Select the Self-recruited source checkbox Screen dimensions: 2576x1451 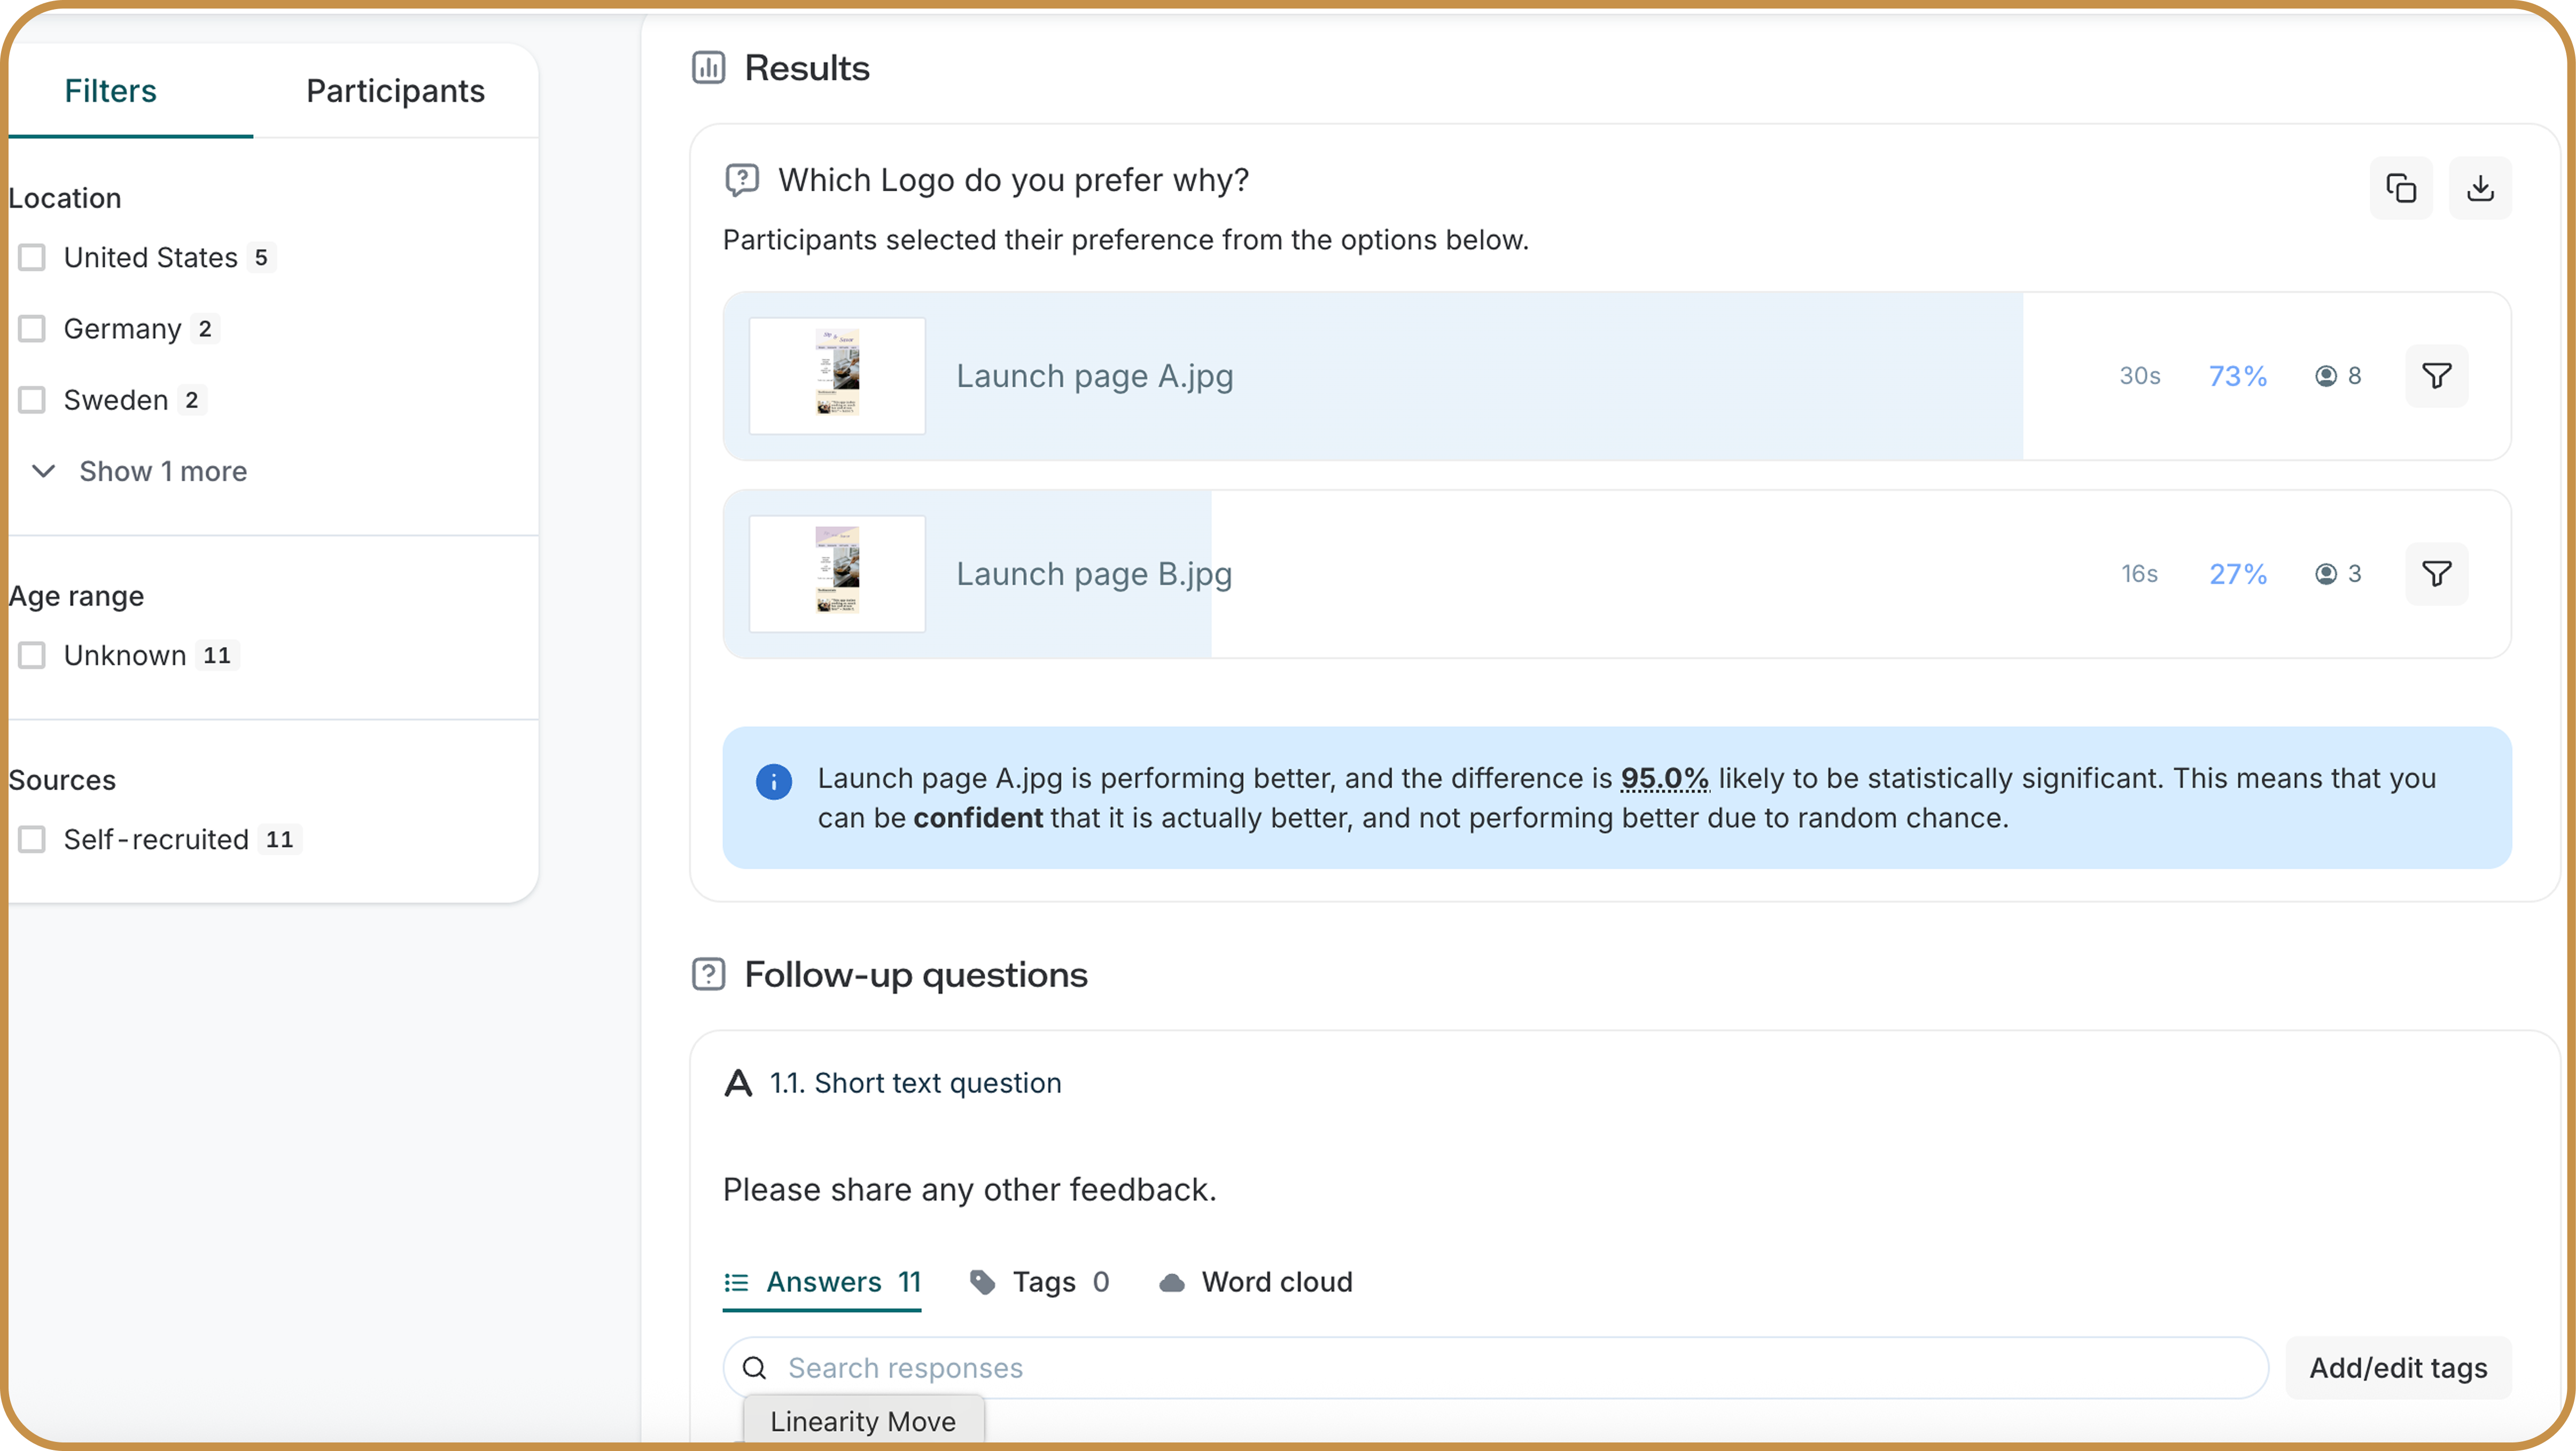(32, 840)
